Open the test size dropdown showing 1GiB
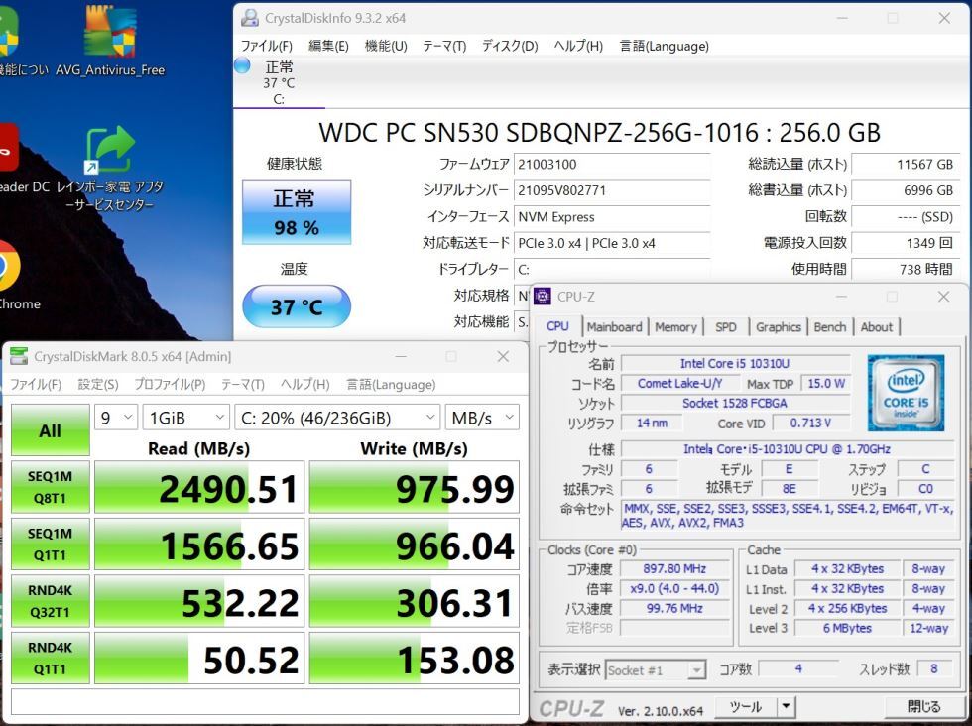Viewport: 972px width, 726px height. (186, 418)
